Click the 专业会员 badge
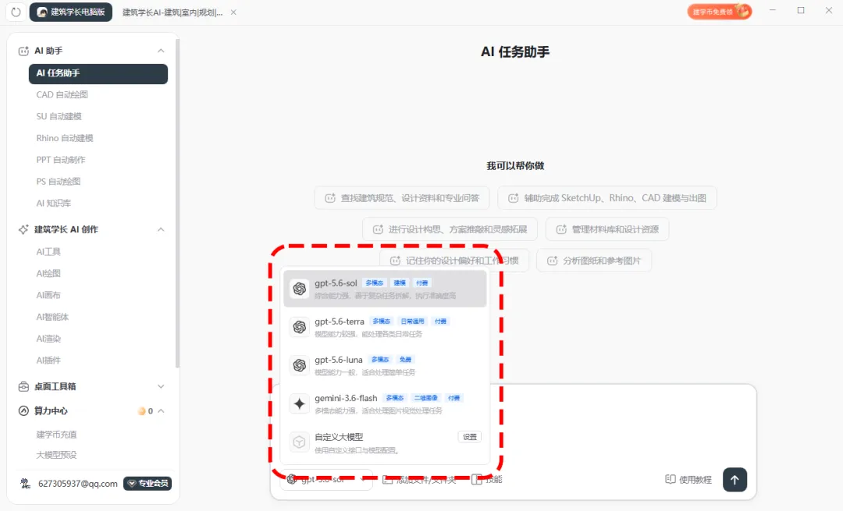Screen dimensions: 843x511 (x=148, y=484)
